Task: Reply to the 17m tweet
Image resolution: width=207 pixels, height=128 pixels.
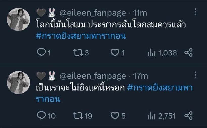Action: coord(41,116)
